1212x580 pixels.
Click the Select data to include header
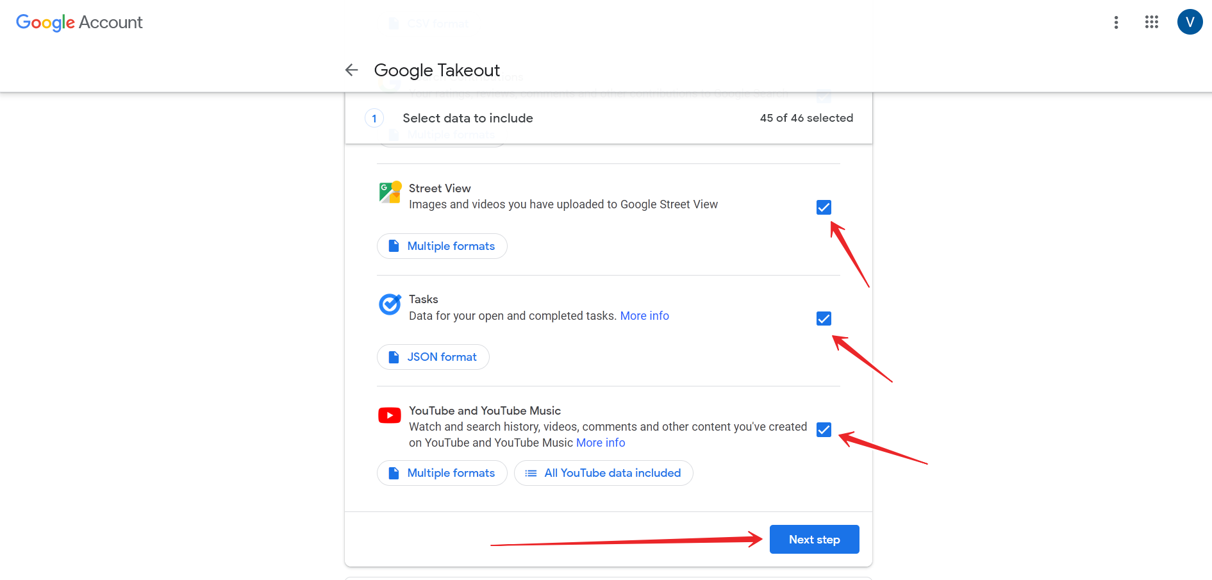pos(468,119)
